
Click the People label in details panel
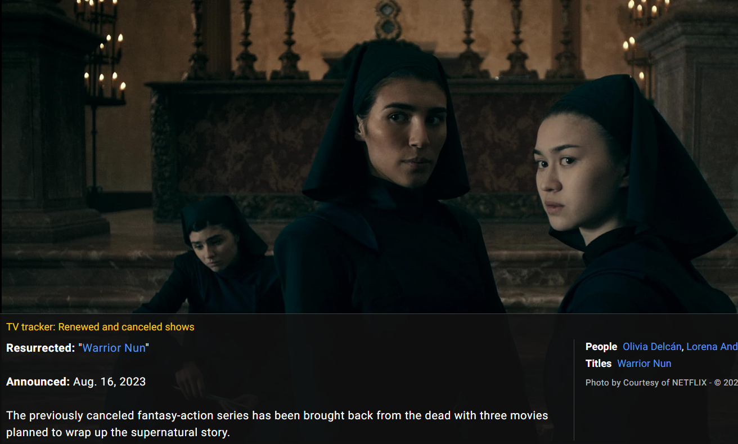601,347
